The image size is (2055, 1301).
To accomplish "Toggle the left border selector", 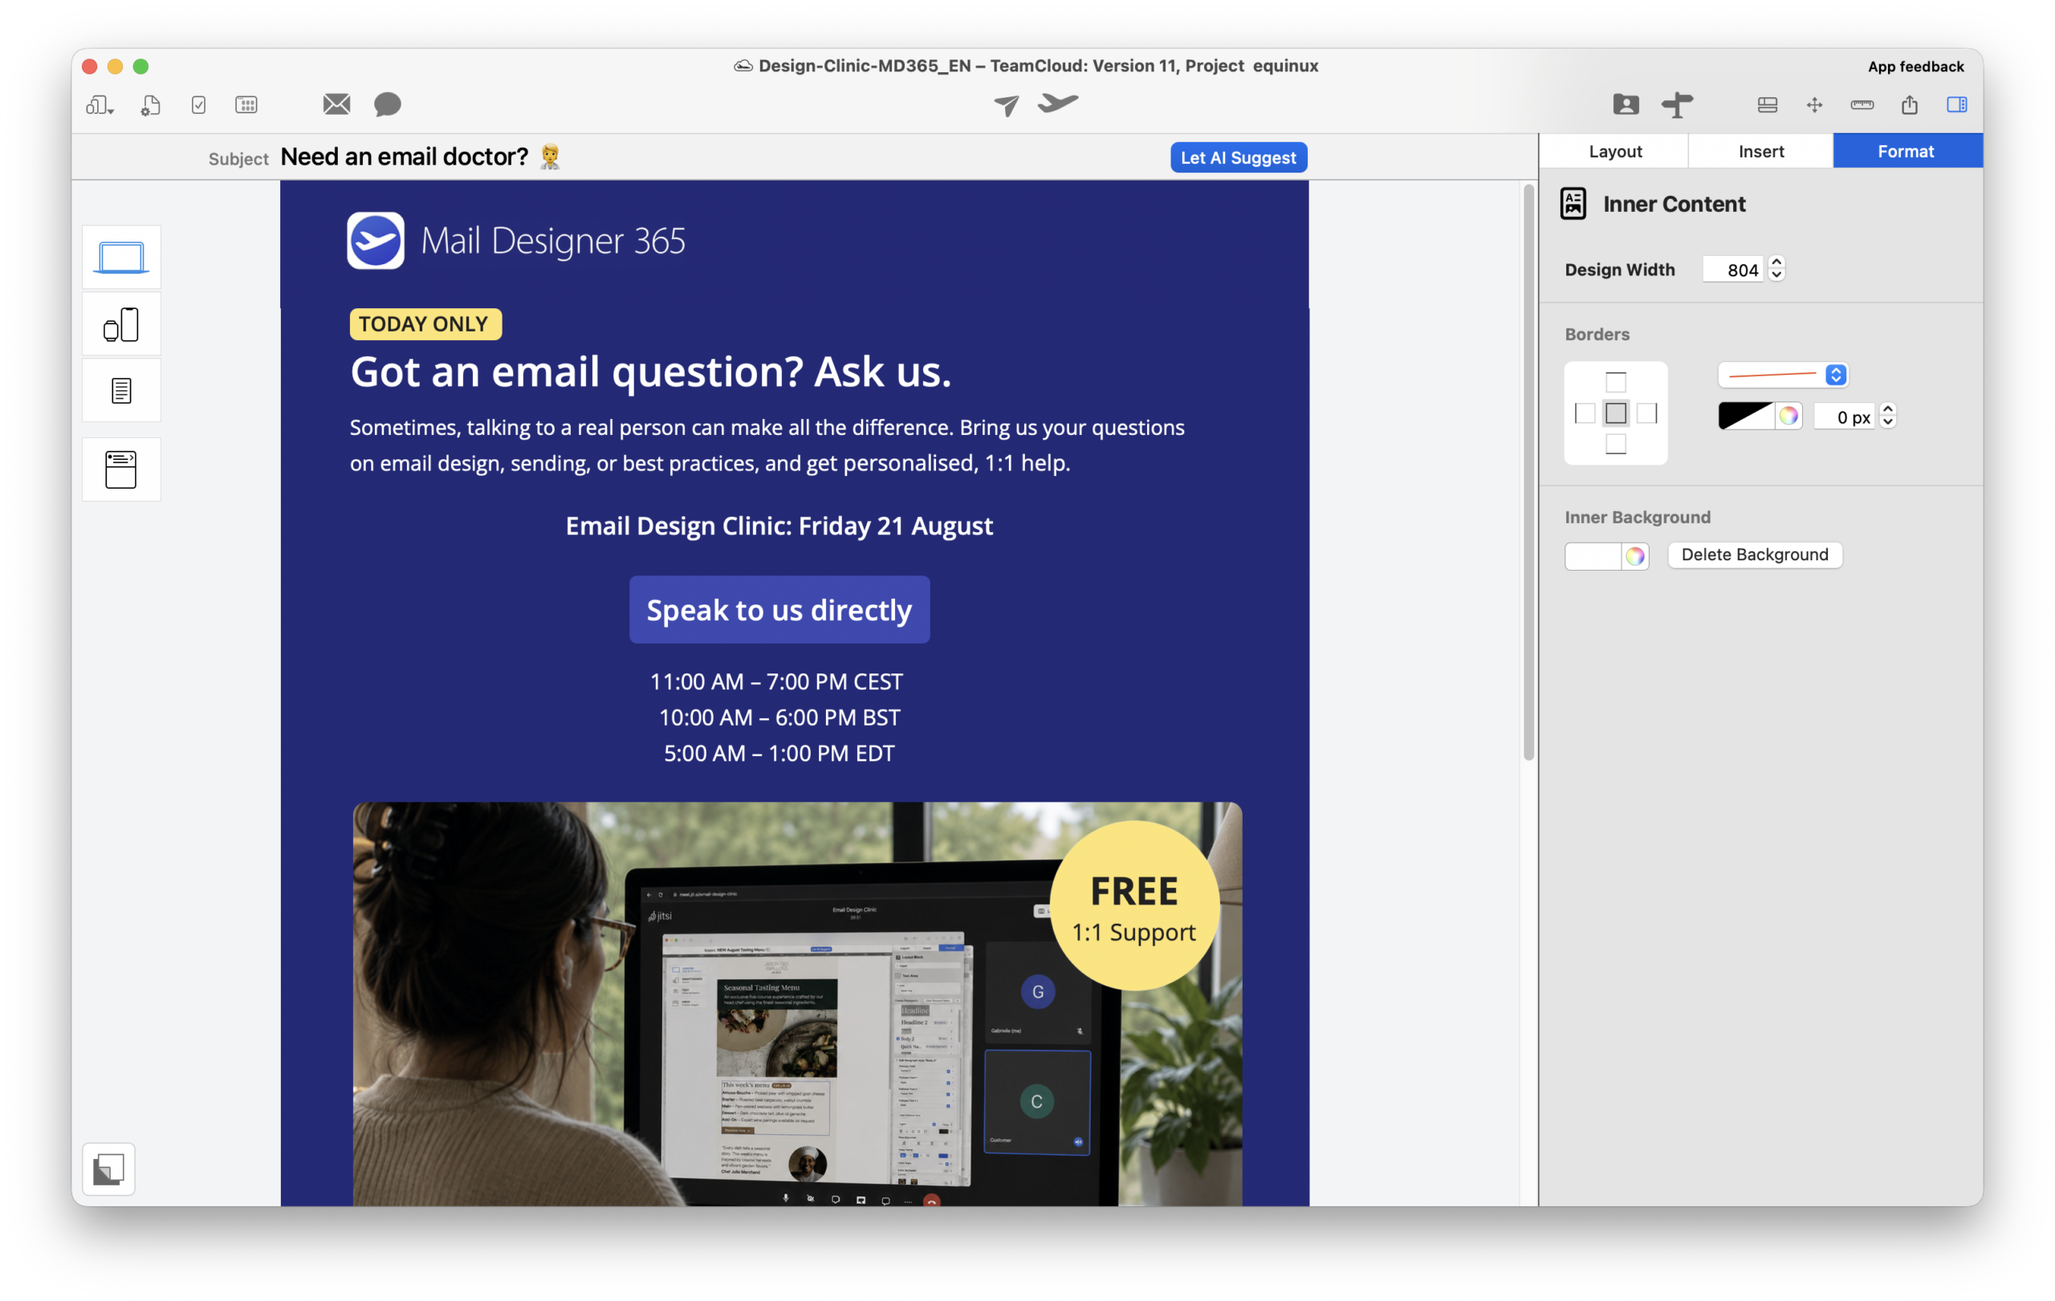I will coord(1585,414).
